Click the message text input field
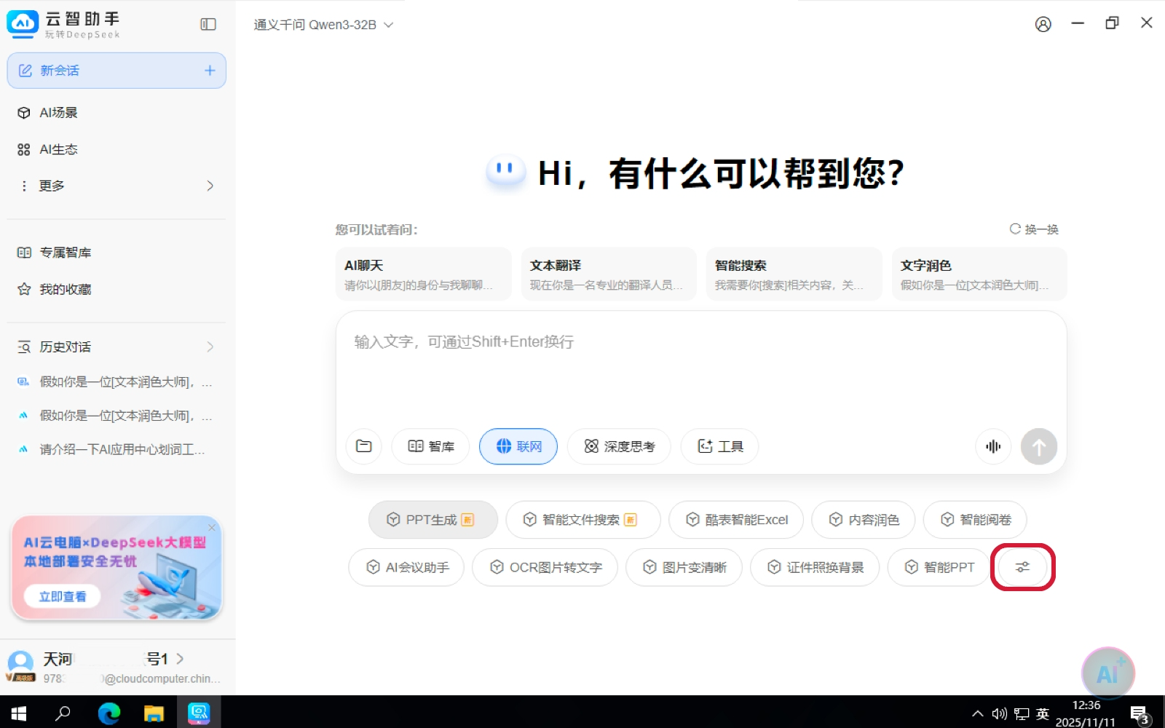 [x=701, y=370]
